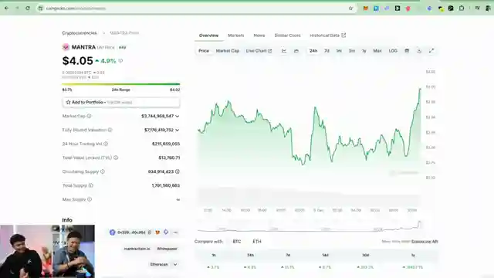Image resolution: width=494 pixels, height=278 pixels.
Task: Compare the chart with BTC
Action: [x=237, y=242]
